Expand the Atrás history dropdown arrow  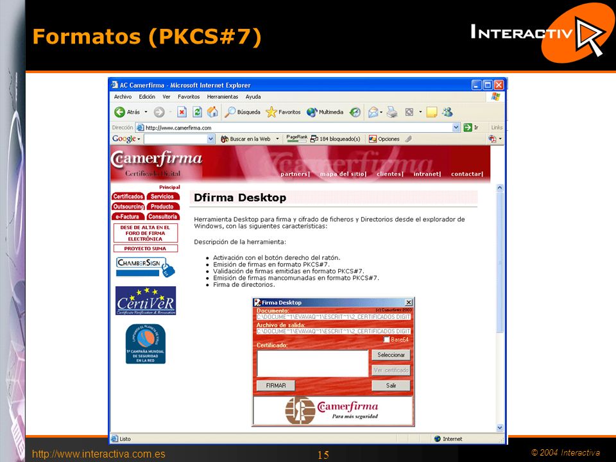[x=146, y=112]
